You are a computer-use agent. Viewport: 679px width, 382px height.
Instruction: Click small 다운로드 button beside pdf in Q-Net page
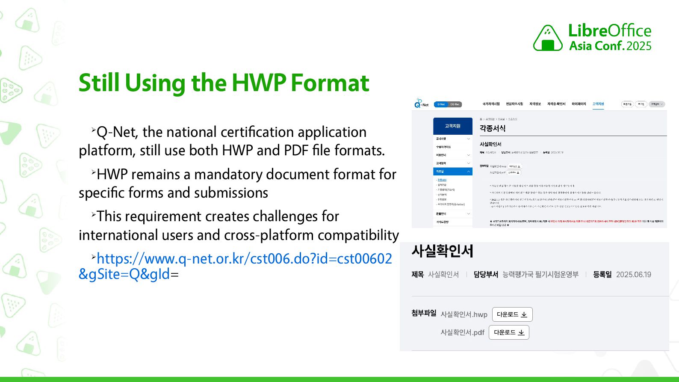coord(514,173)
